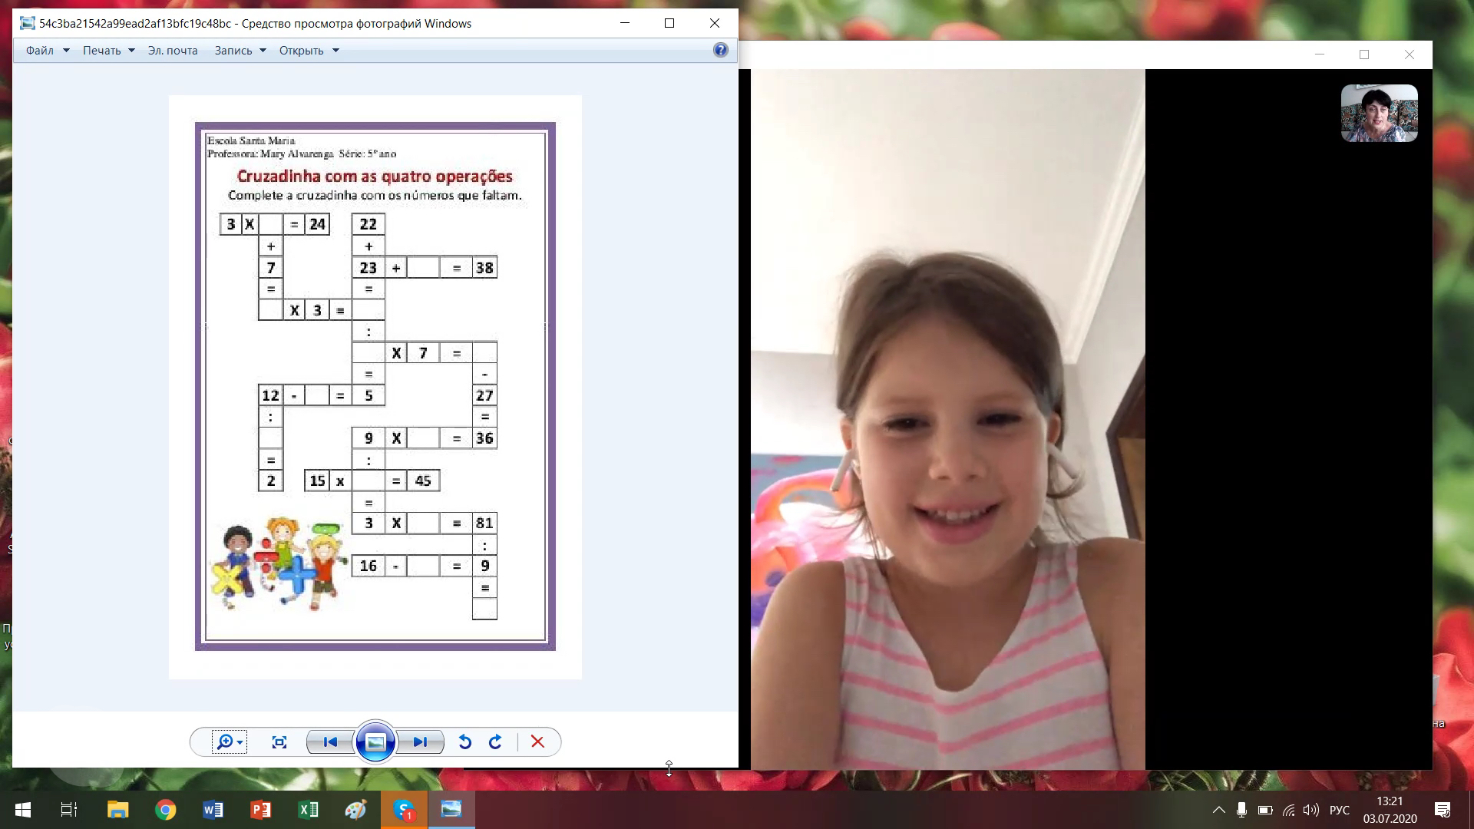
Task: Open the Файл menu
Action: tap(48, 51)
